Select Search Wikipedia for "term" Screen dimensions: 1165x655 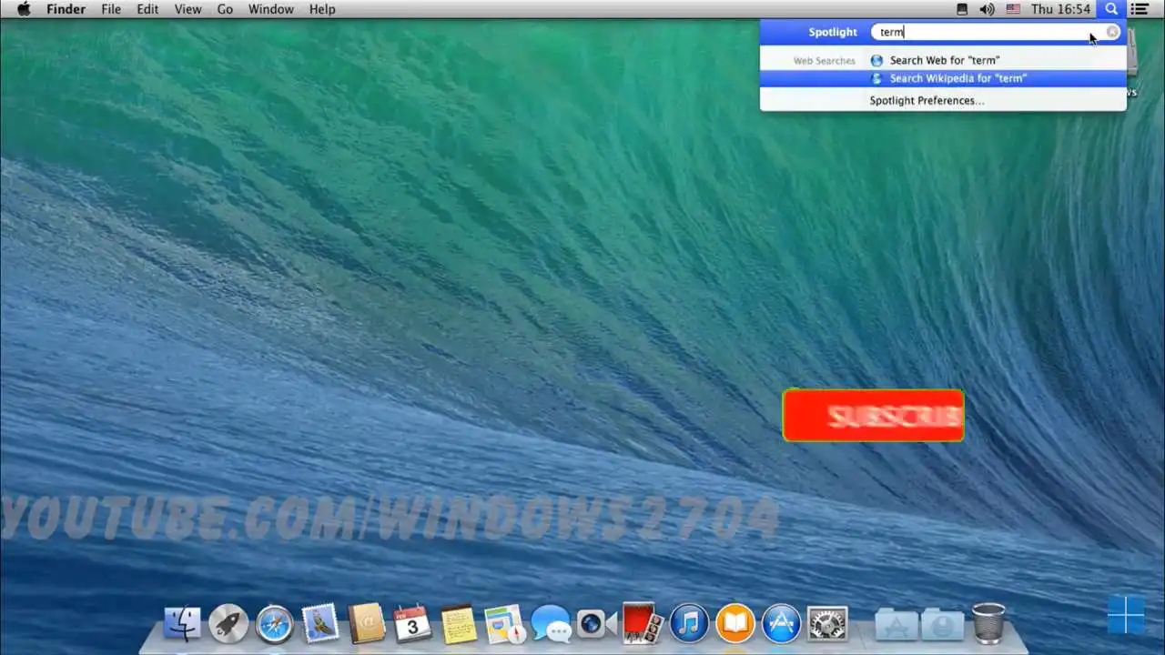(943, 78)
